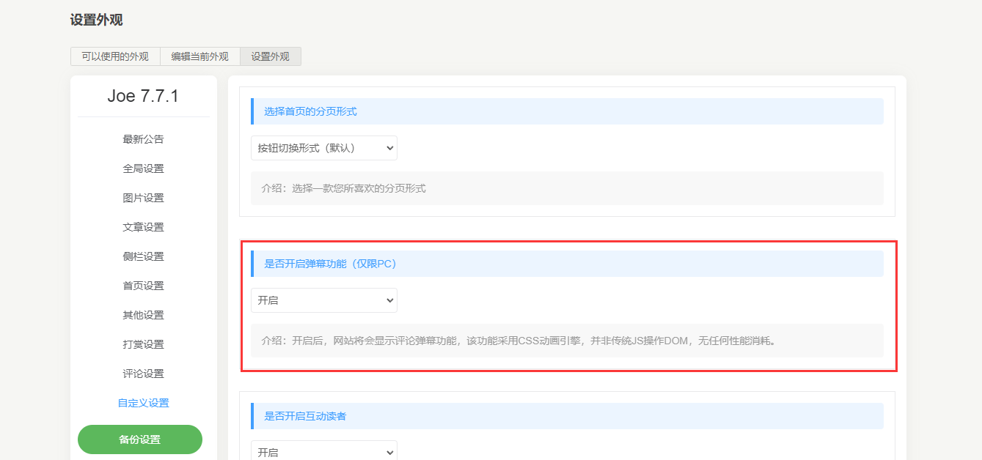Screen dimensions: 982x460
Task: Click the 弹幕功能 CSS动画引擎 description text
Action: coord(567,341)
